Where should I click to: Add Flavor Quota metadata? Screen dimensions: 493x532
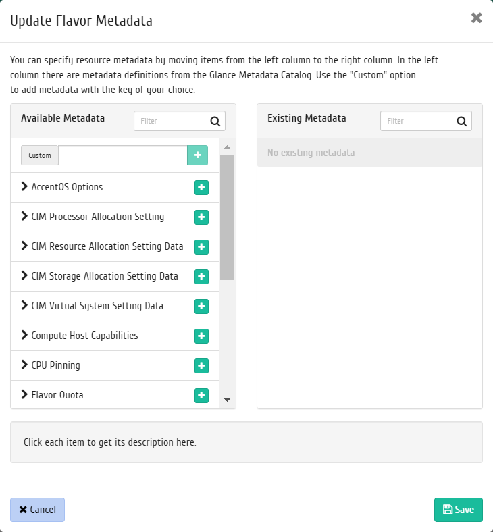201,396
